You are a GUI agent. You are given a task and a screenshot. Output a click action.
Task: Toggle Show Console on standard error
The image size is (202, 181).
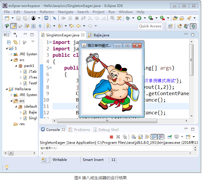[x=161, y=137]
